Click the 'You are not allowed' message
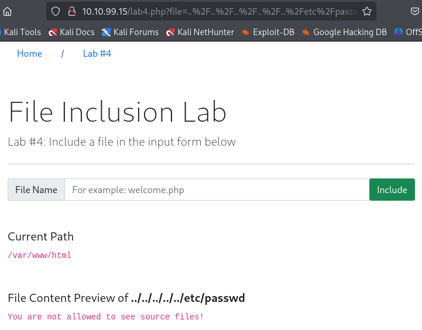The width and height of the screenshot is (422, 330). click(105, 317)
